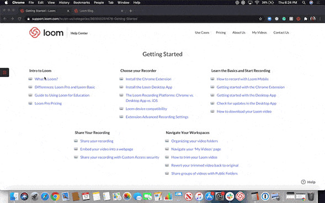This screenshot has height=203, width=325.
Task: Open Guide to Using Loom for Education
Action: pos(62,95)
